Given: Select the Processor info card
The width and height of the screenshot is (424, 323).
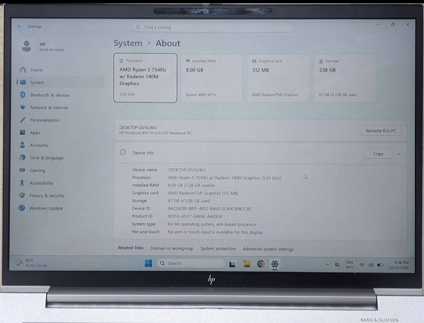Looking at the screenshot, I should [146, 78].
